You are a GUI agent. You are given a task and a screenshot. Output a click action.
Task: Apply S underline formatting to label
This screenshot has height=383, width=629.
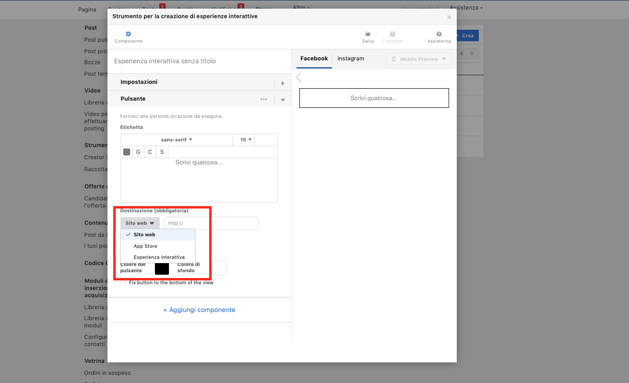[162, 152]
